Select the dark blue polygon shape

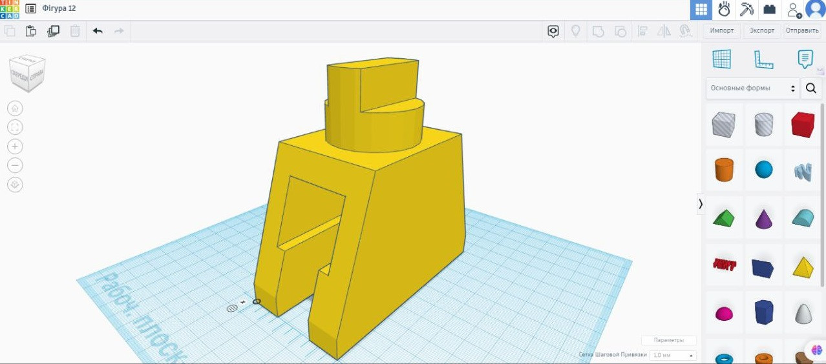click(x=763, y=312)
